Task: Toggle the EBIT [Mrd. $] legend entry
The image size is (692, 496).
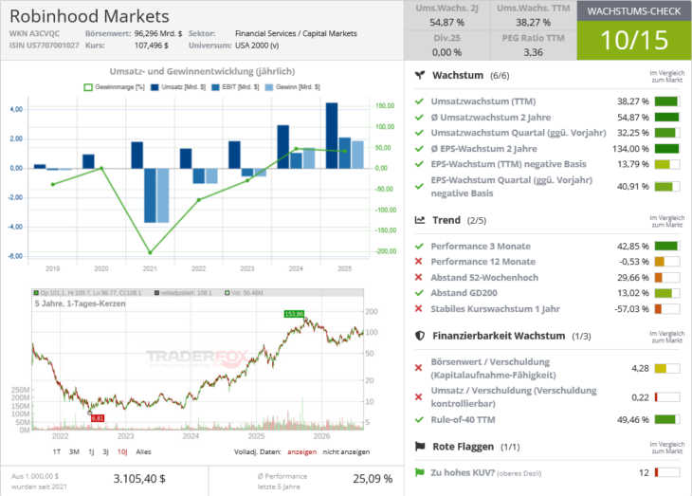Action: tap(235, 87)
